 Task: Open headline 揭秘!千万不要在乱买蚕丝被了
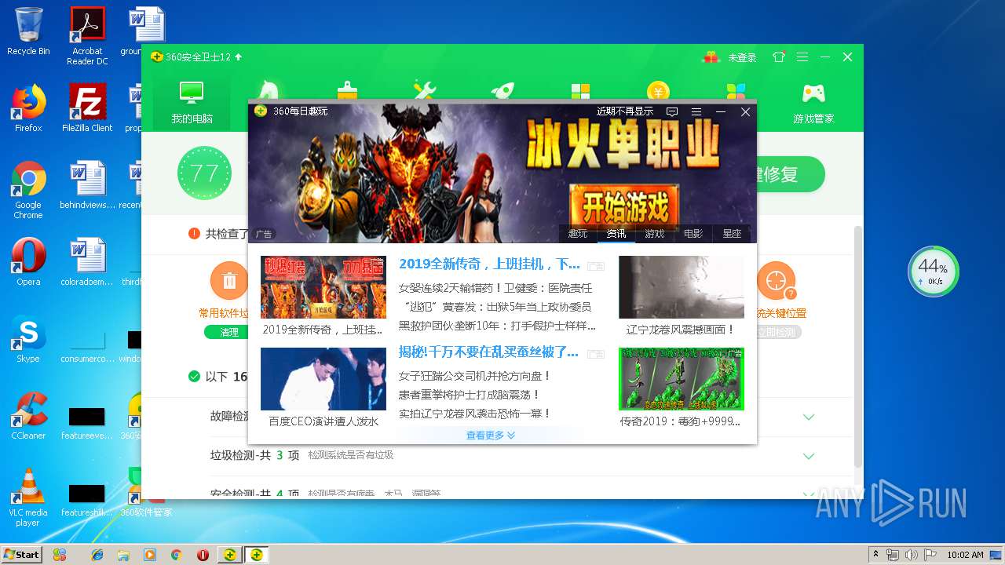click(488, 352)
